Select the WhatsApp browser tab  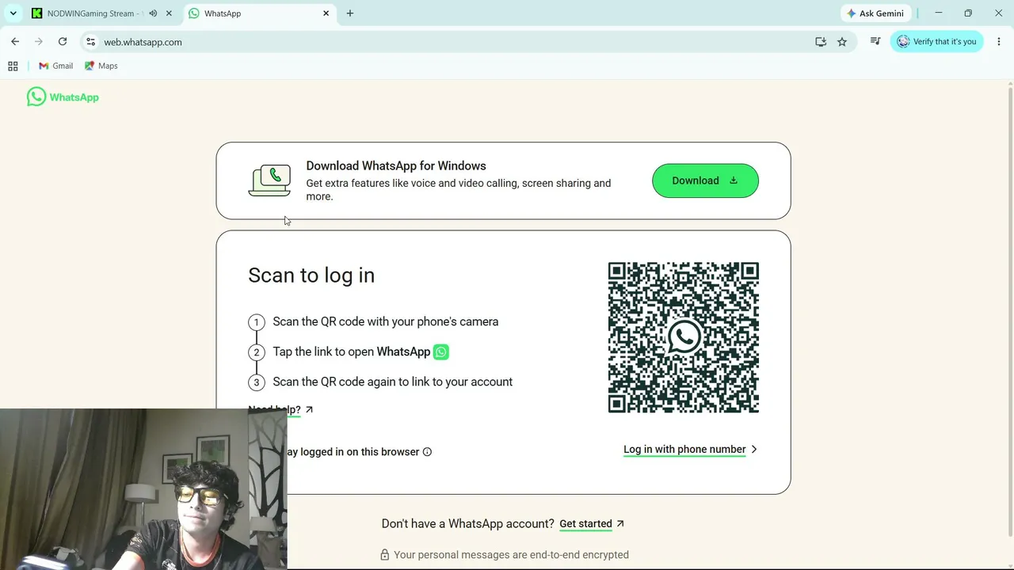point(258,13)
